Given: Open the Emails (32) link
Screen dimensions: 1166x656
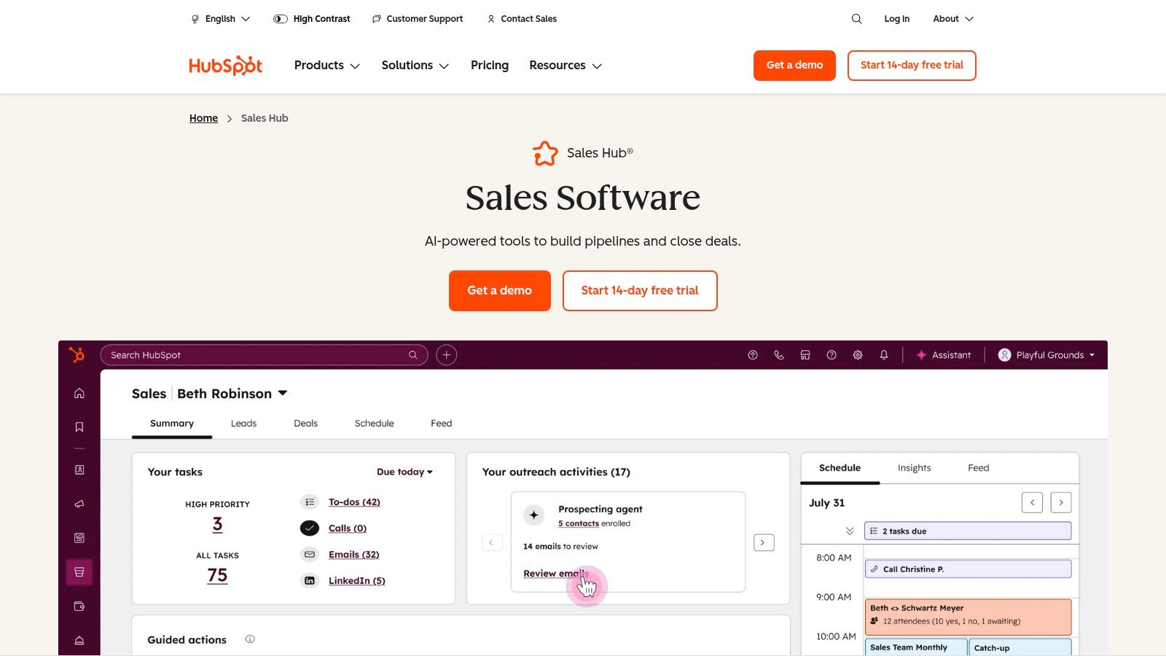Looking at the screenshot, I should point(354,554).
